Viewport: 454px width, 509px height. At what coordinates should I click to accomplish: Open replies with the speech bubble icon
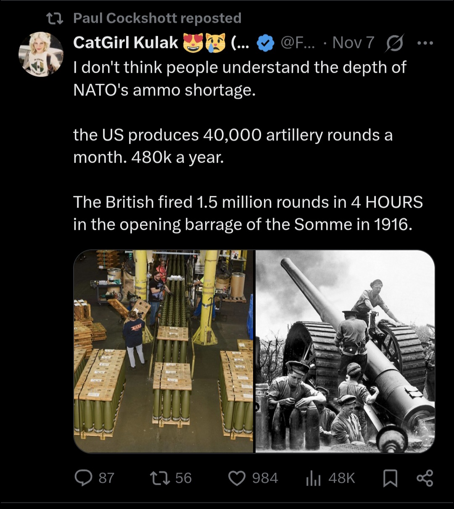[x=83, y=478]
